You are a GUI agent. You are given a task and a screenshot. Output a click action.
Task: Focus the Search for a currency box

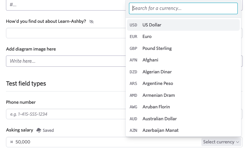[183, 8]
